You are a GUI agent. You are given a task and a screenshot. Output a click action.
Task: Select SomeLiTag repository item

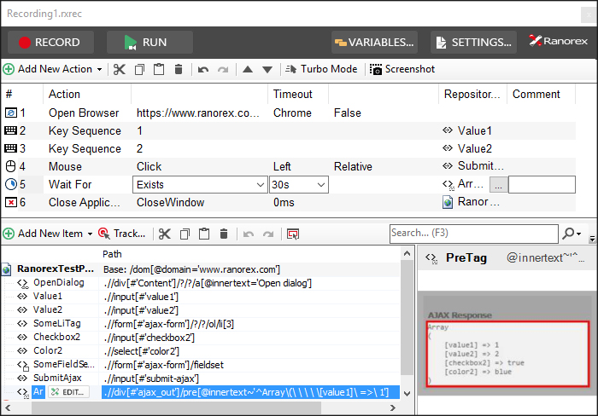tap(57, 324)
